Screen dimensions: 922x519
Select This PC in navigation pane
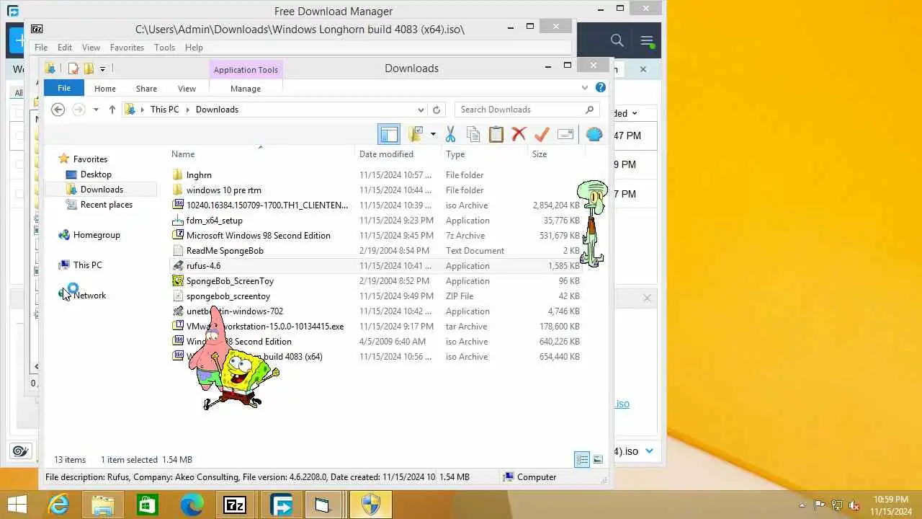click(x=87, y=265)
